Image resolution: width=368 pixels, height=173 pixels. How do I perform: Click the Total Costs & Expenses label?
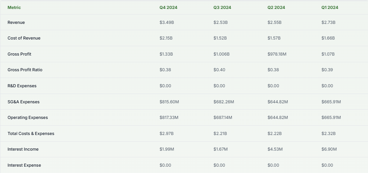pos(31,133)
